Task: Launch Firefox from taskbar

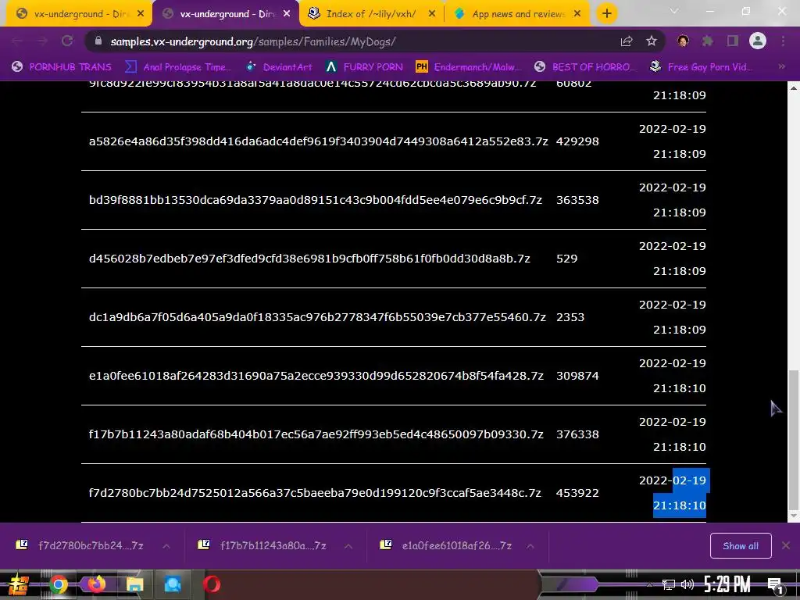Action: [96, 584]
